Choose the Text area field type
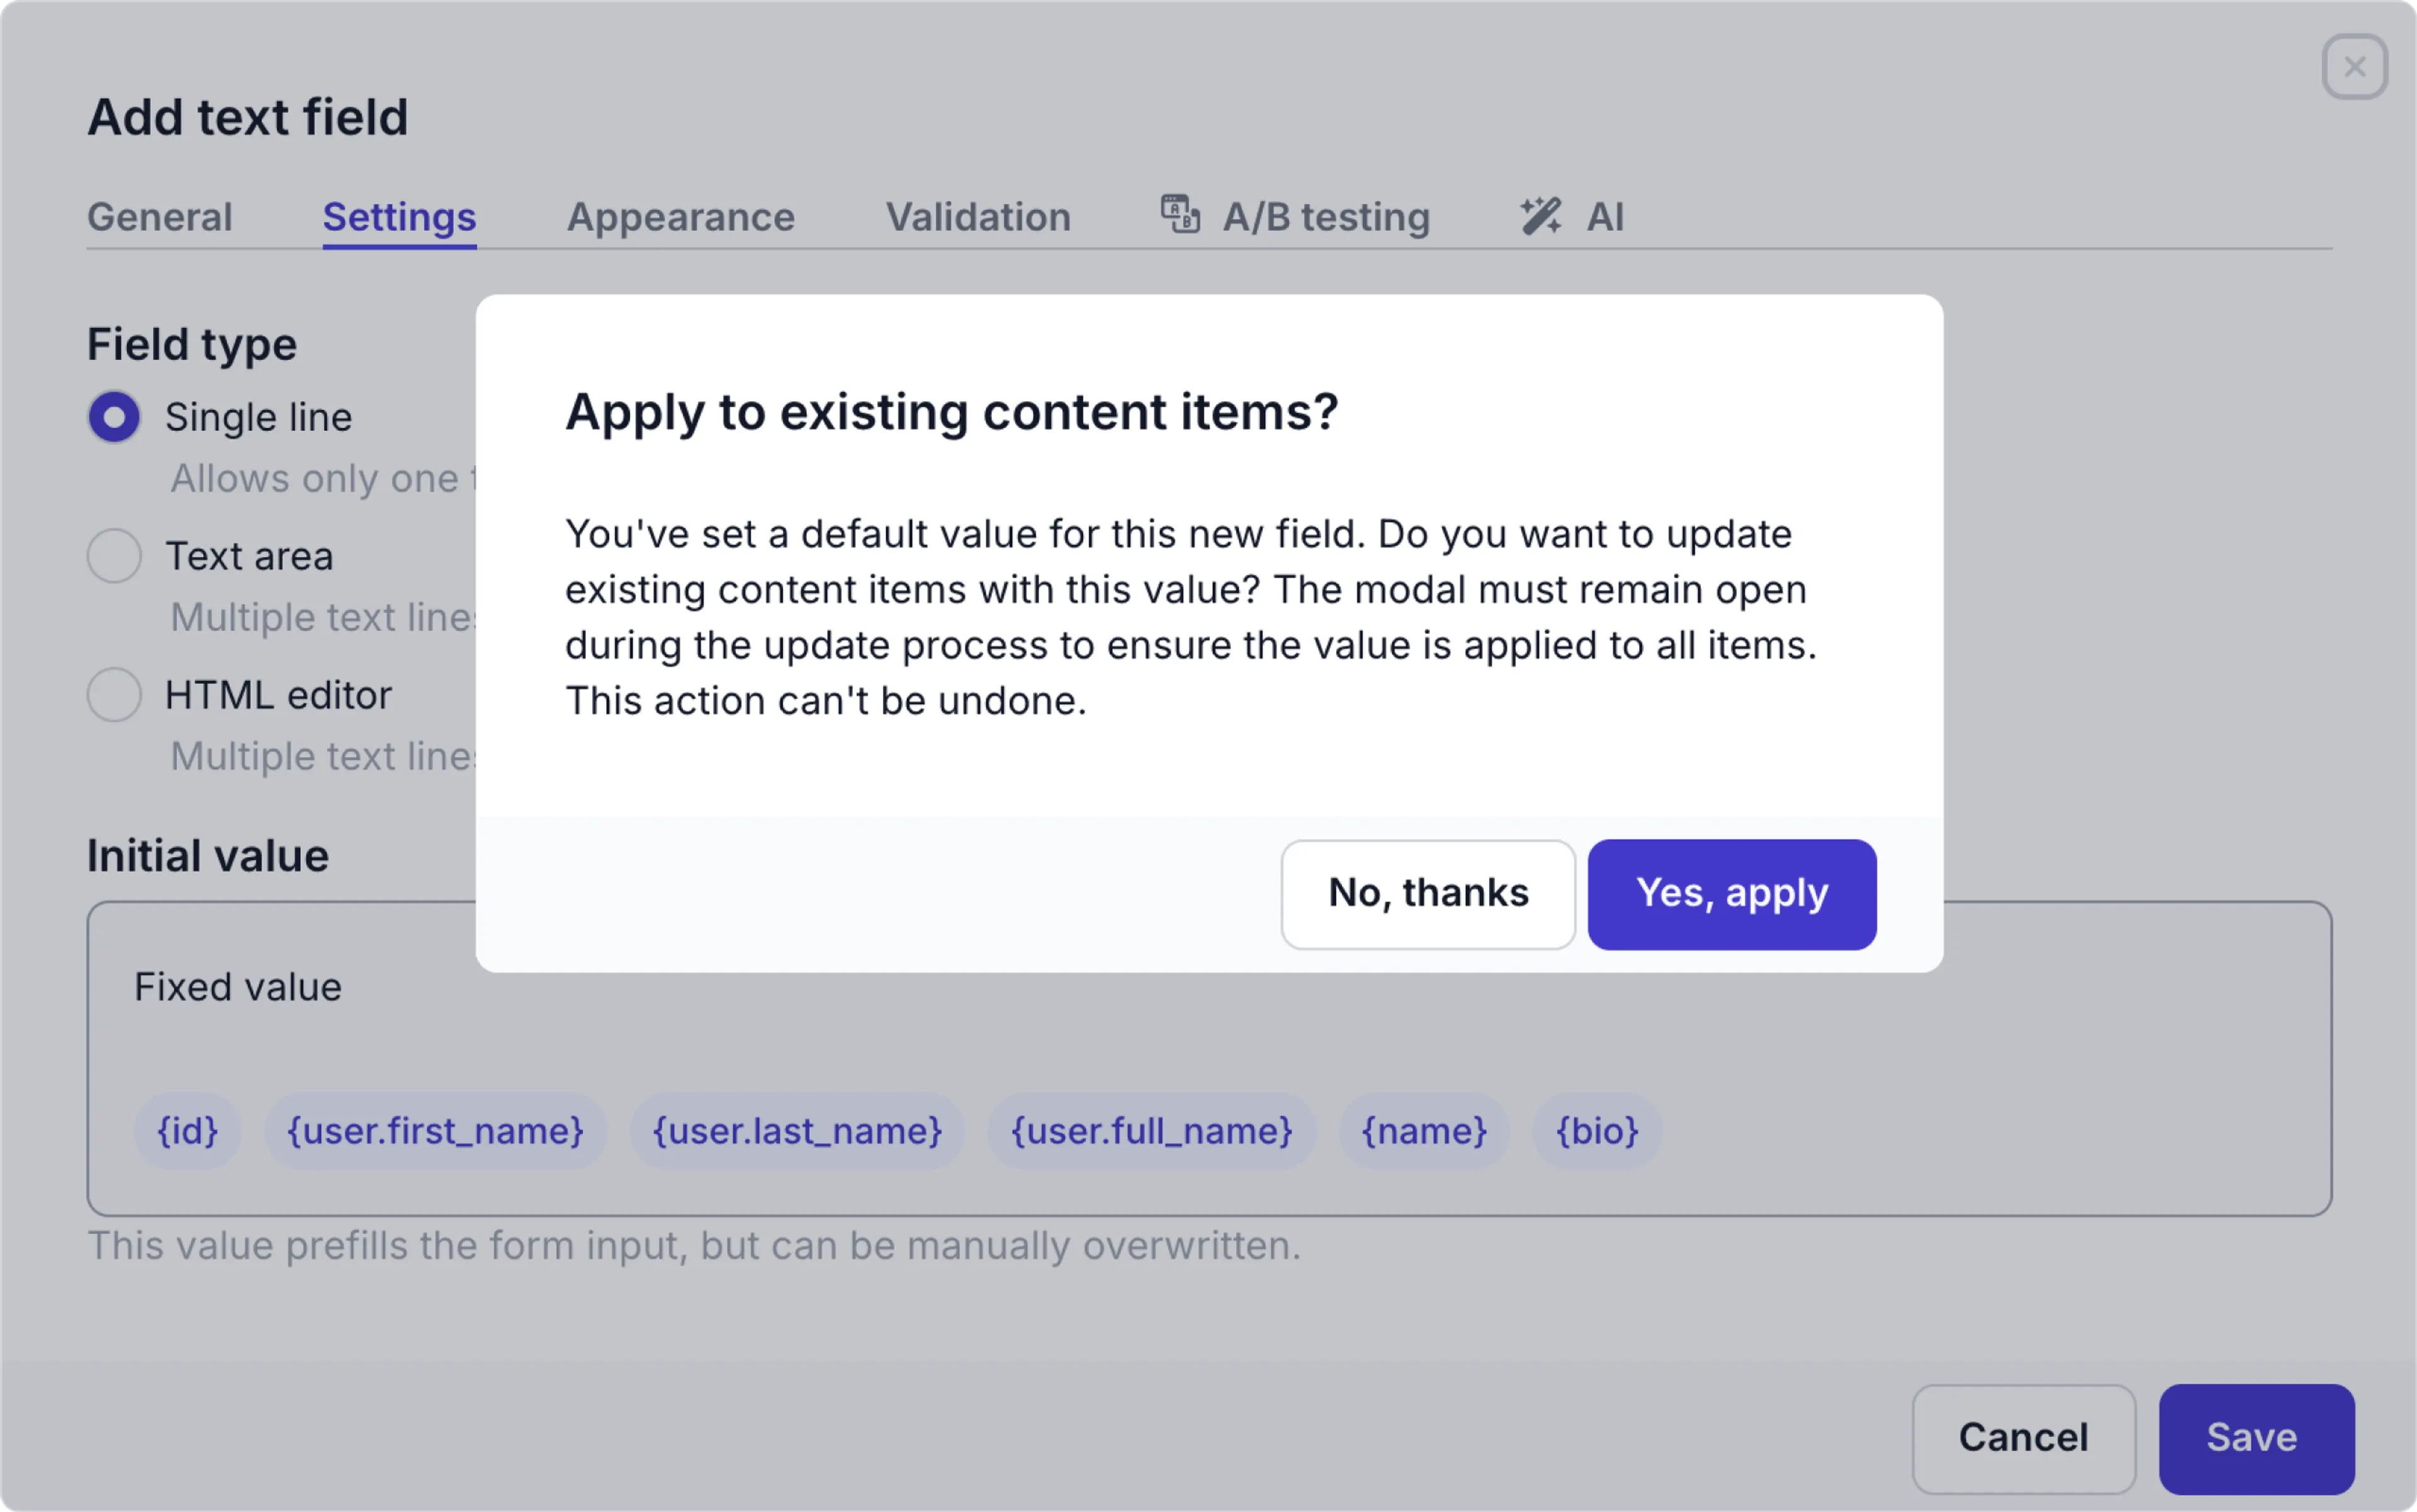This screenshot has width=2417, height=1512. 114,556
